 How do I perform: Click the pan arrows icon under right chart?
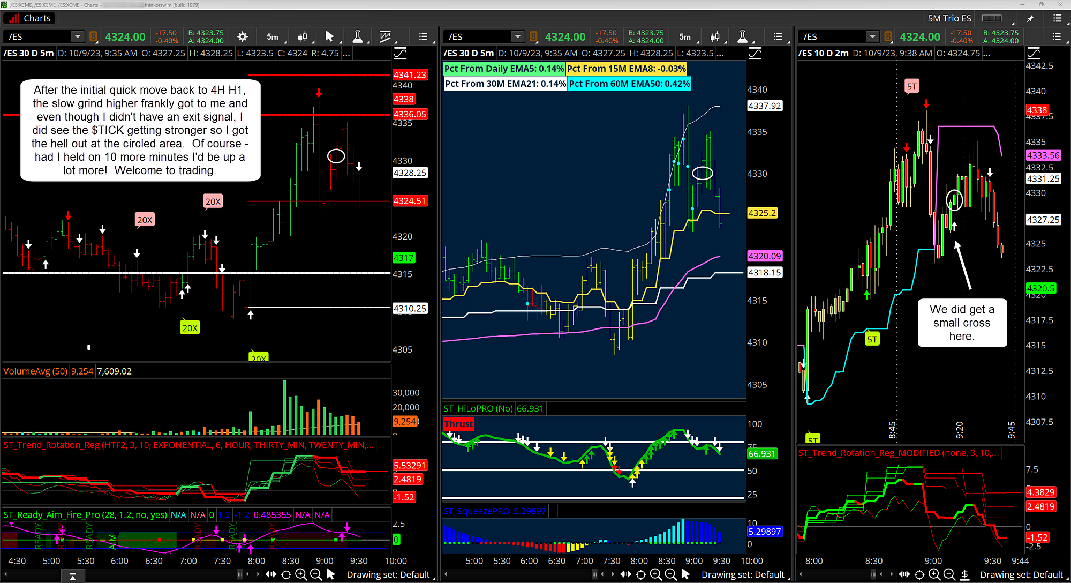click(x=904, y=574)
